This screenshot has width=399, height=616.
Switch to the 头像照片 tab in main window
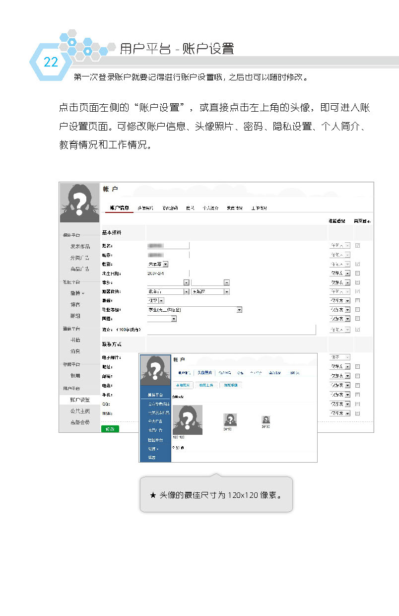pos(145,208)
